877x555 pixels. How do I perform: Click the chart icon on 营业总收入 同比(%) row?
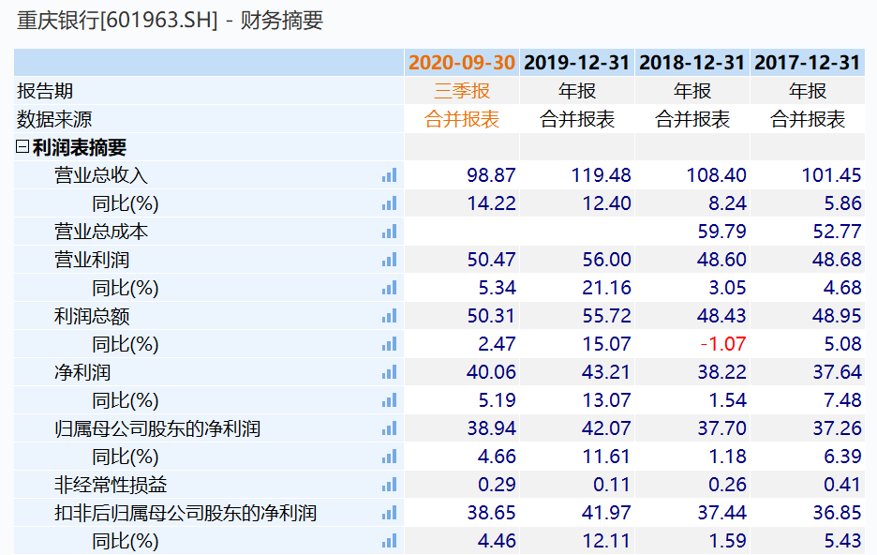click(392, 202)
